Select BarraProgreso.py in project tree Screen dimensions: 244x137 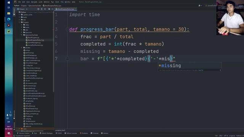click(x=32, y=38)
